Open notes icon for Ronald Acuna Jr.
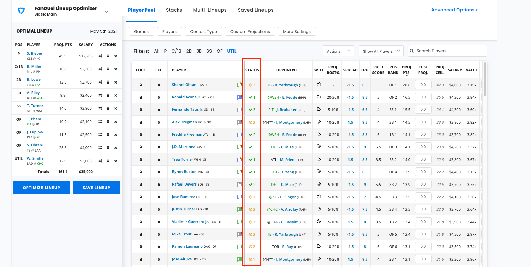The width and height of the screenshot is (531, 267). (240, 97)
